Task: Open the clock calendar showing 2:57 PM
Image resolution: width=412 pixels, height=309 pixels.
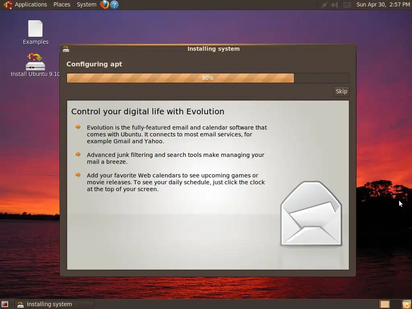Action: (x=383, y=4)
